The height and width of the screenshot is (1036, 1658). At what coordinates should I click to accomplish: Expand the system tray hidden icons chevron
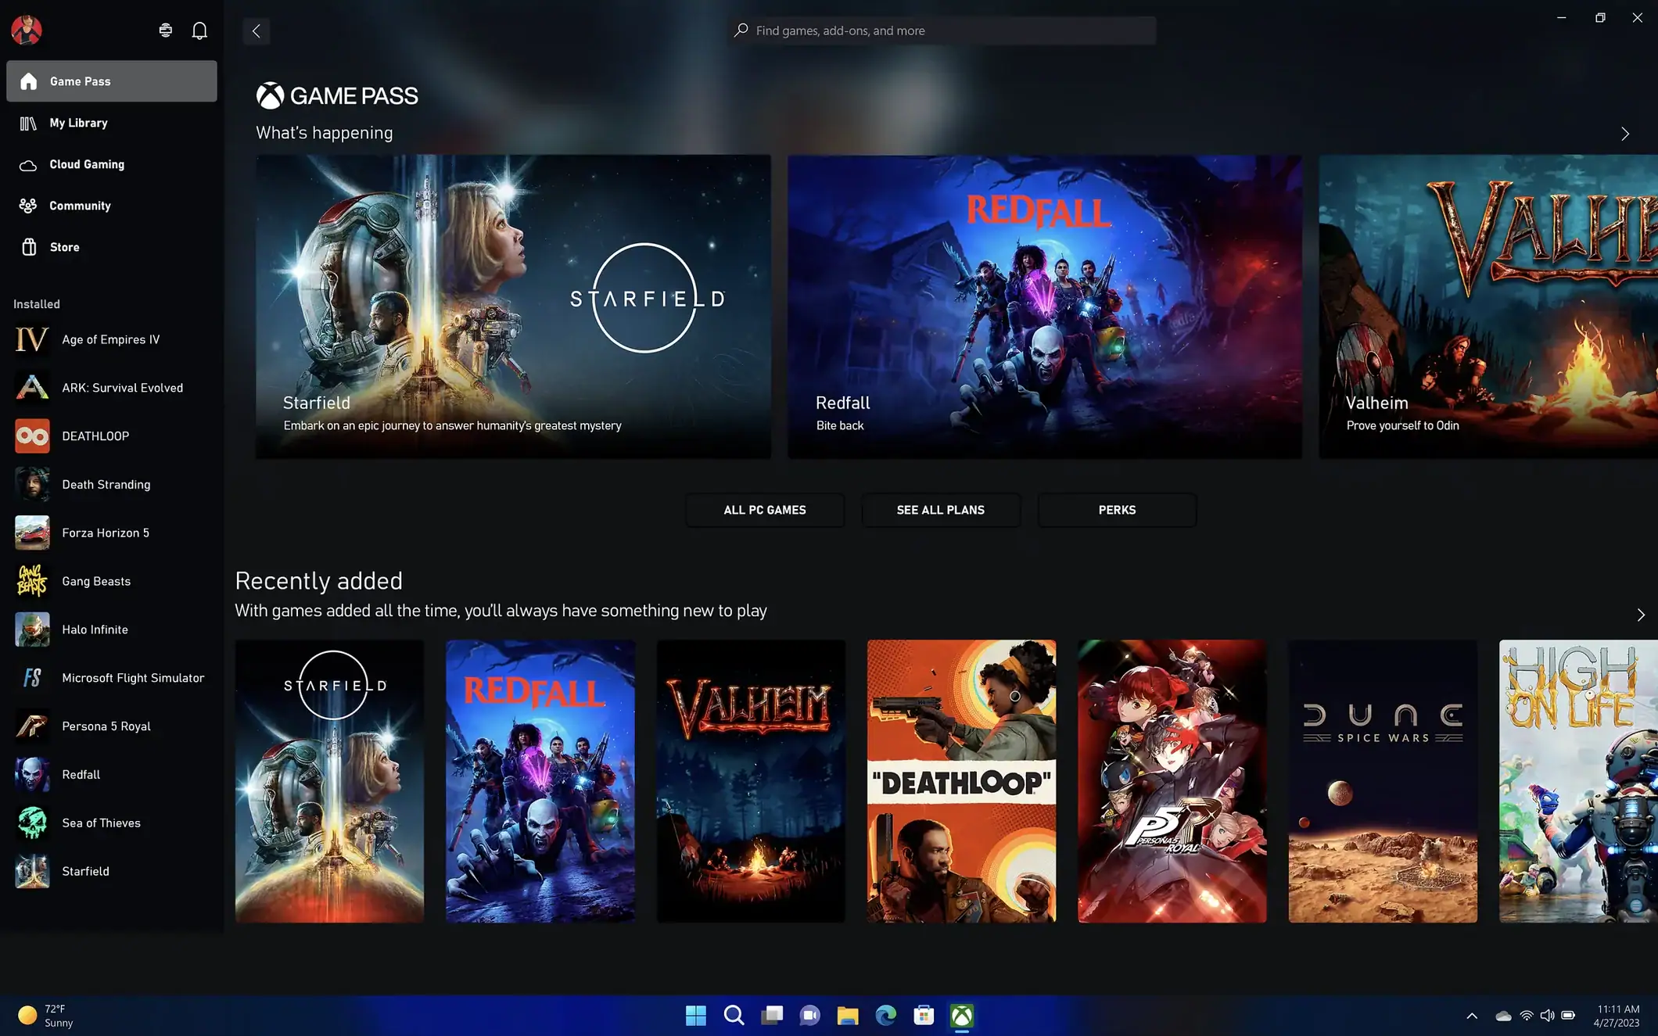pos(1471,1016)
